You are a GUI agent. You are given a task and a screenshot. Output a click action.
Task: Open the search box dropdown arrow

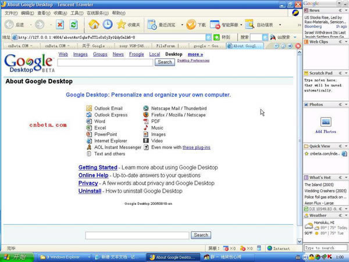point(265,37)
